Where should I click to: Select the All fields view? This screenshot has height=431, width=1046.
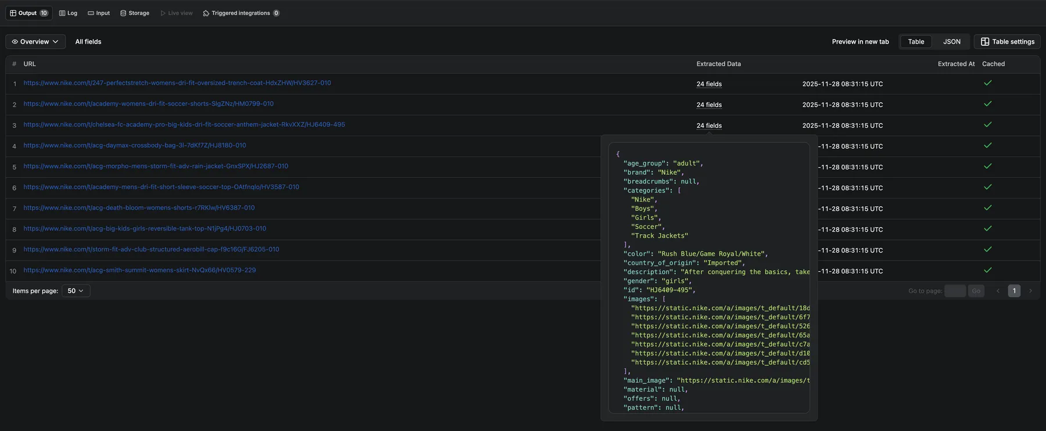click(88, 42)
